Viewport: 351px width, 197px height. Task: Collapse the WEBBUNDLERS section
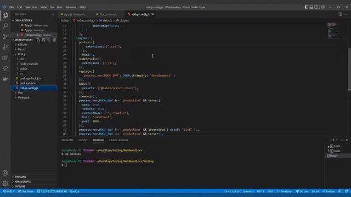(24, 40)
